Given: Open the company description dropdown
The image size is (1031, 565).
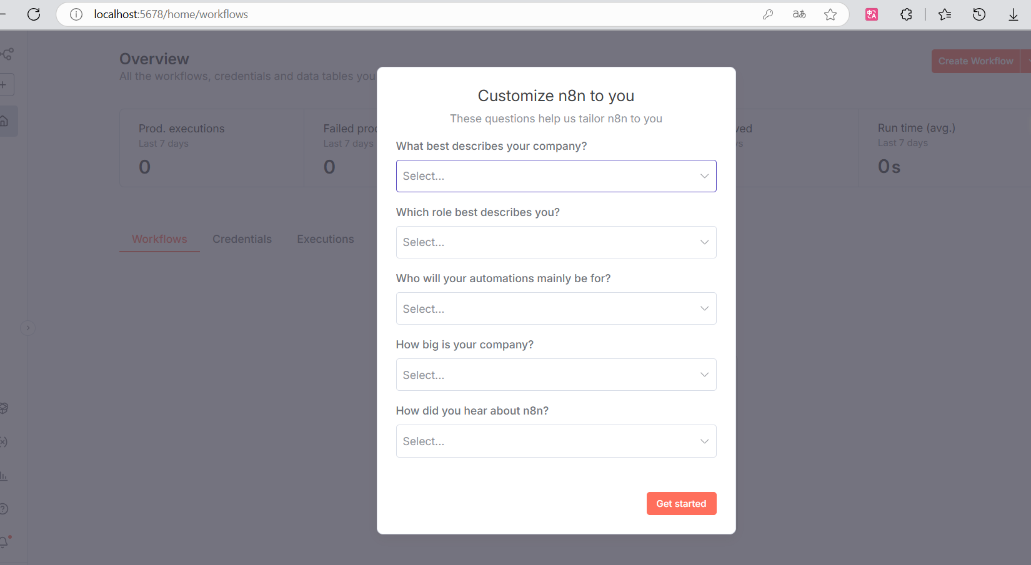Looking at the screenshot, I should coord(556,176).
